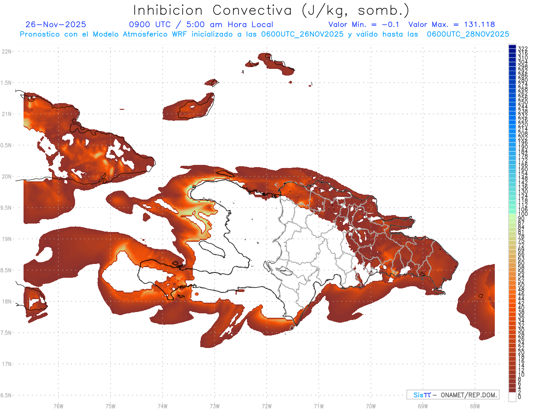
Task: Click the blue 'Sis' logo text
Action: [x=418, y=395]
